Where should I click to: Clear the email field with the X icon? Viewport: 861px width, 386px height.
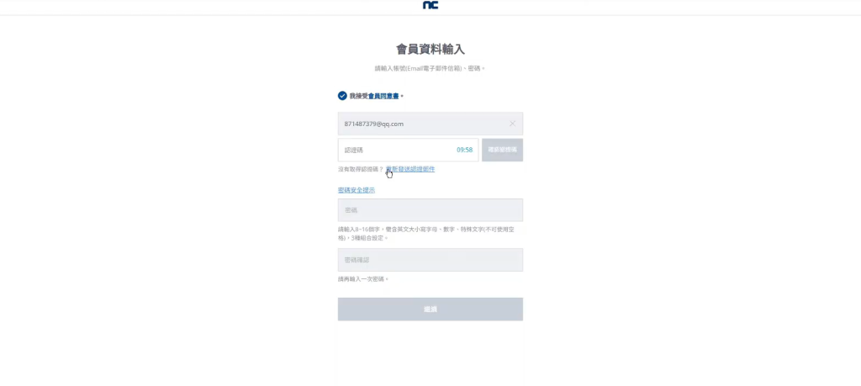point(512,124)
